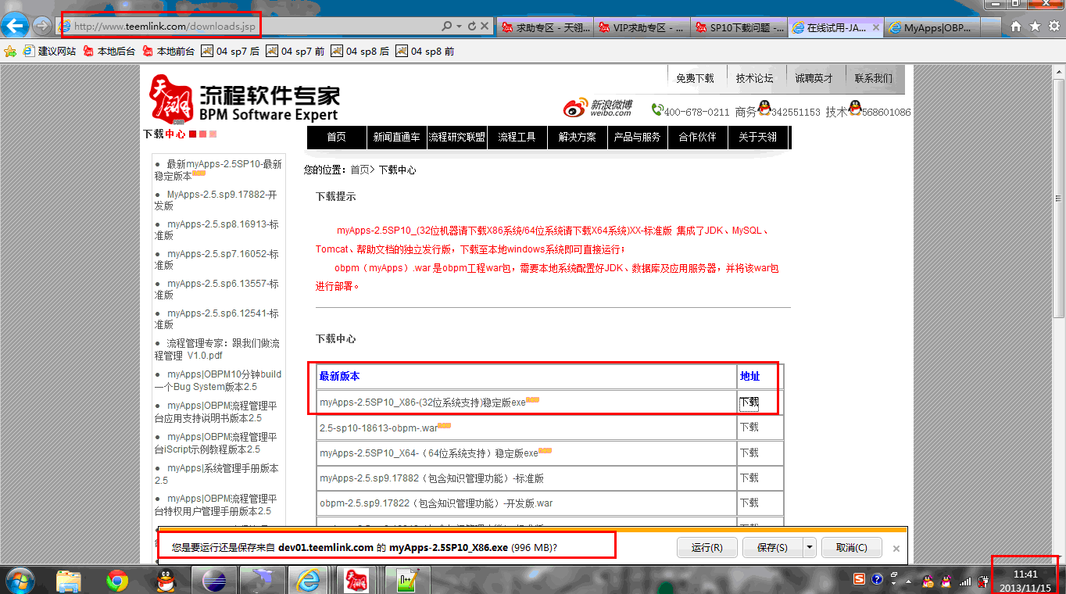Switch to the SP10下载问题 tab
1066x594 pixels.
739,27
